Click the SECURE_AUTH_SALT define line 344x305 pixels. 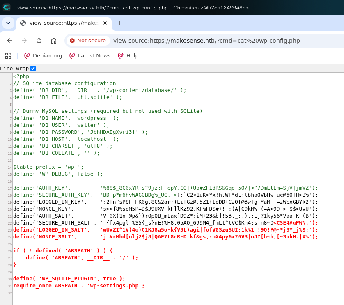(x=166, y=223)
